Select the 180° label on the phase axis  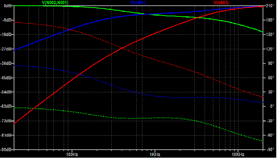coord(269,20)
